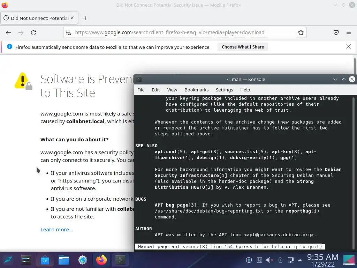Reload the page in Firefox

click(33, 32)
